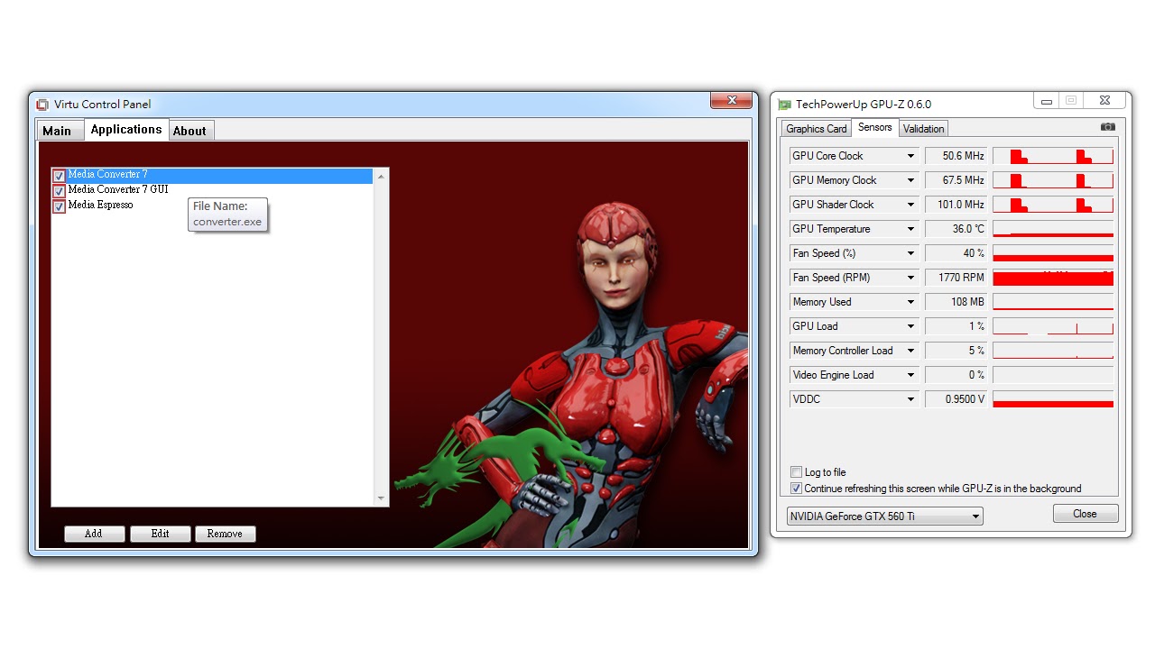This screenshot has height=649, width=1155.
Task: Click the GPU-Z title bar icon
Action: pyautogui.click(x=784, y=105)
